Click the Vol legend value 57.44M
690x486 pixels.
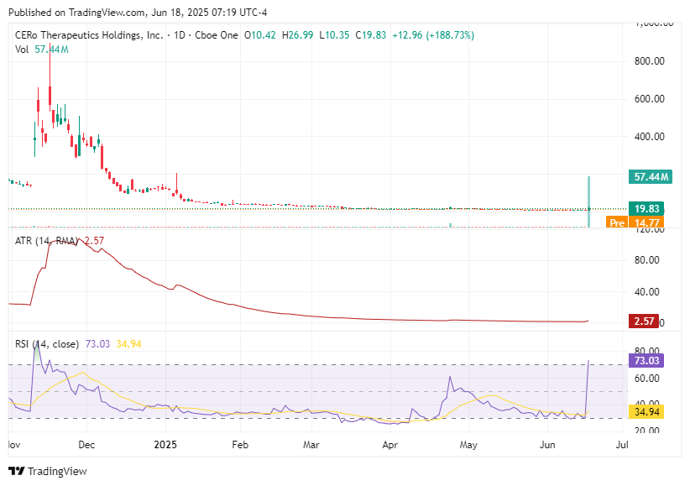[x=51, y=50]
